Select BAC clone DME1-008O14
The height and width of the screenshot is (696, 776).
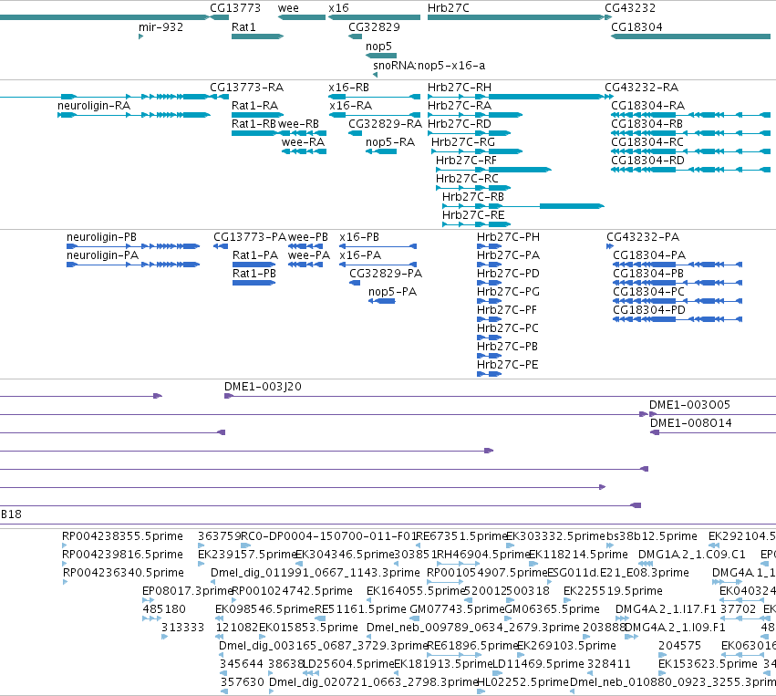pyautogui.click(x=691, y=424)
